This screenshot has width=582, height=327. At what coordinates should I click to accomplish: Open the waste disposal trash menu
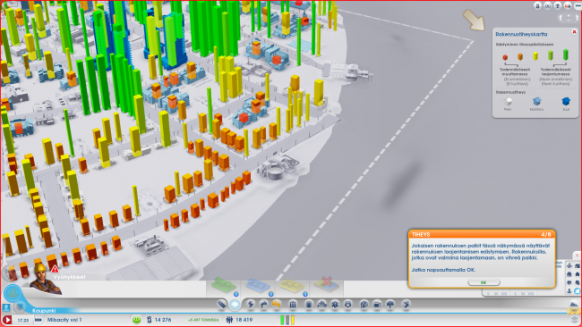click(x=309, y=305)
